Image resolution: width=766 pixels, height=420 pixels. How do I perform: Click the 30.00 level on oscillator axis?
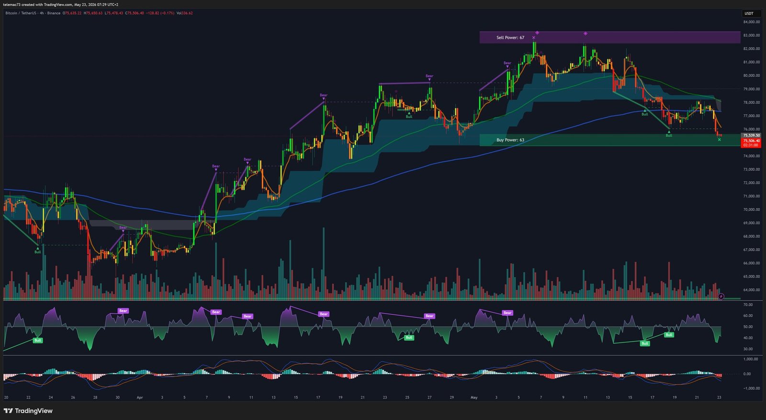[748, 349]
